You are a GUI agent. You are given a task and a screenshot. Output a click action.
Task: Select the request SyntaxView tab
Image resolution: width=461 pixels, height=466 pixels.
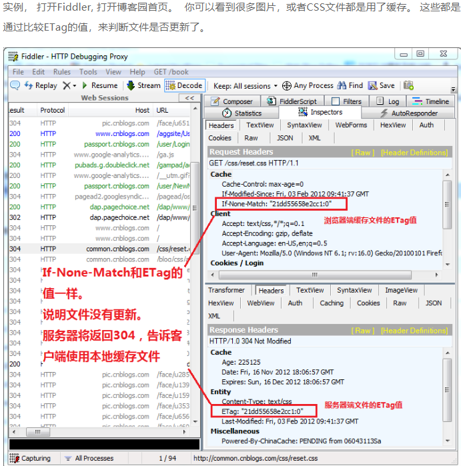[304, 125]
